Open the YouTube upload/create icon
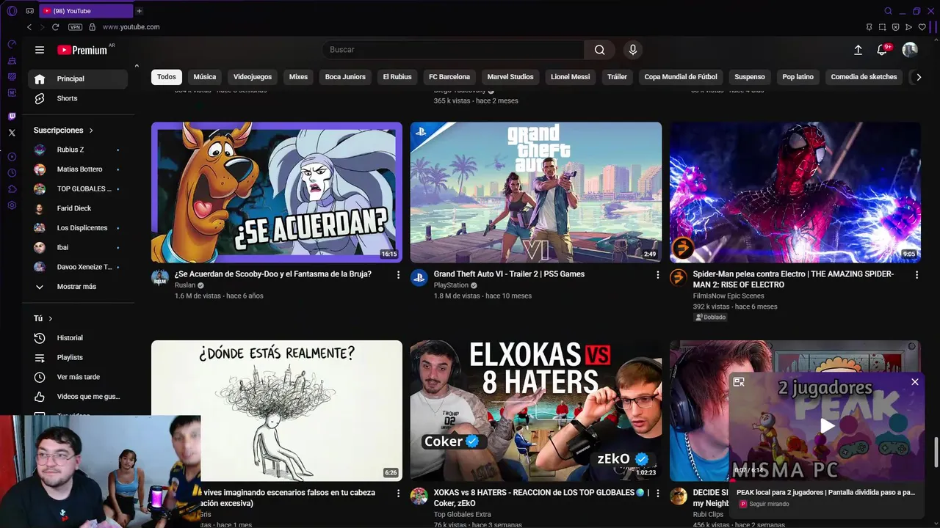The image size is (940, 528). (858, 50)
